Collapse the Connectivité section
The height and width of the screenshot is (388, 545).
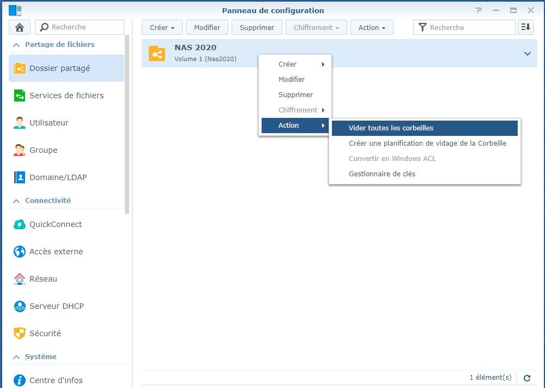click(x=16, y=201)
